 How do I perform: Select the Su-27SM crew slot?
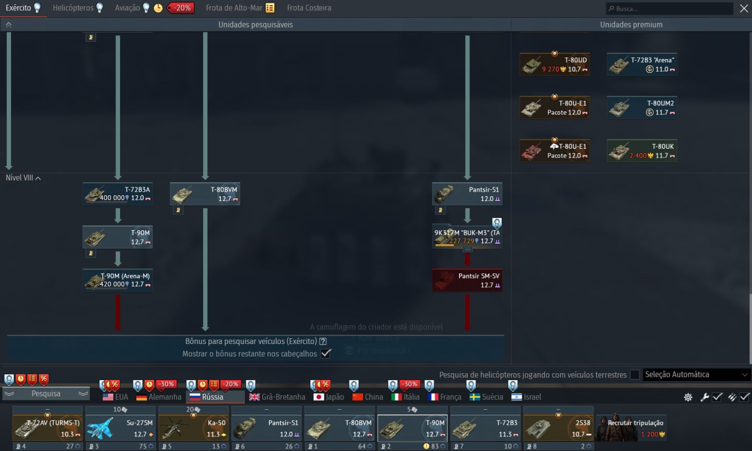tap(121, 428)
